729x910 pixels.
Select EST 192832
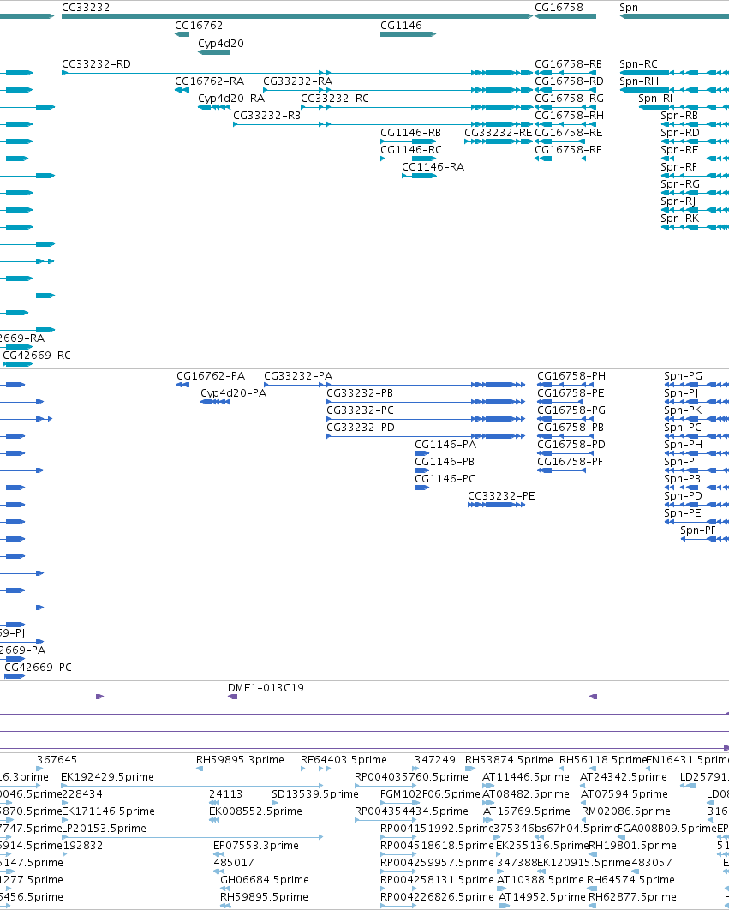pyautogui.click(x=82, y=846)
